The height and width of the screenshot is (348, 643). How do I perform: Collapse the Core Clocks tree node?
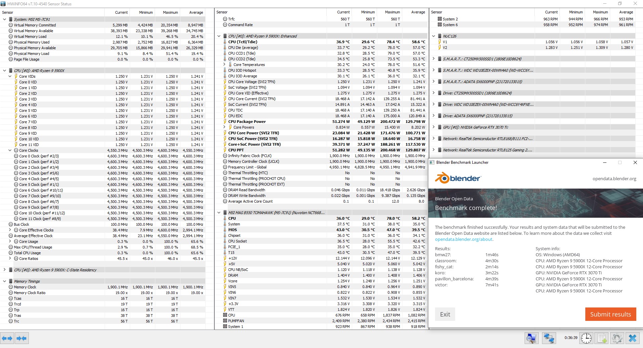[10, 150]
